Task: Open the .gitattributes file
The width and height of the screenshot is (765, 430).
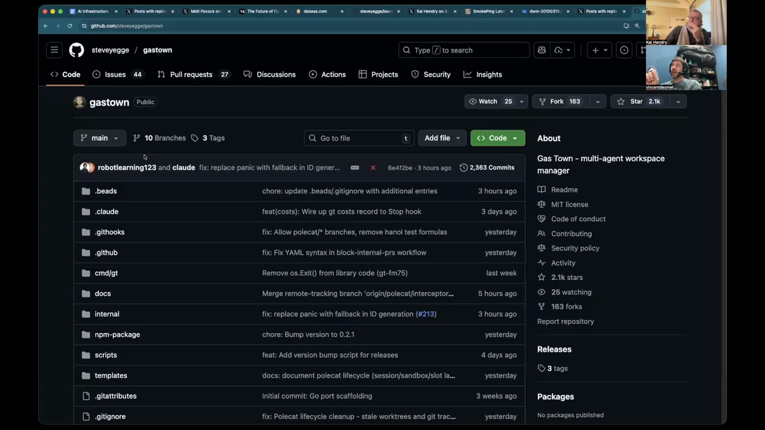Action: (115, 396)
